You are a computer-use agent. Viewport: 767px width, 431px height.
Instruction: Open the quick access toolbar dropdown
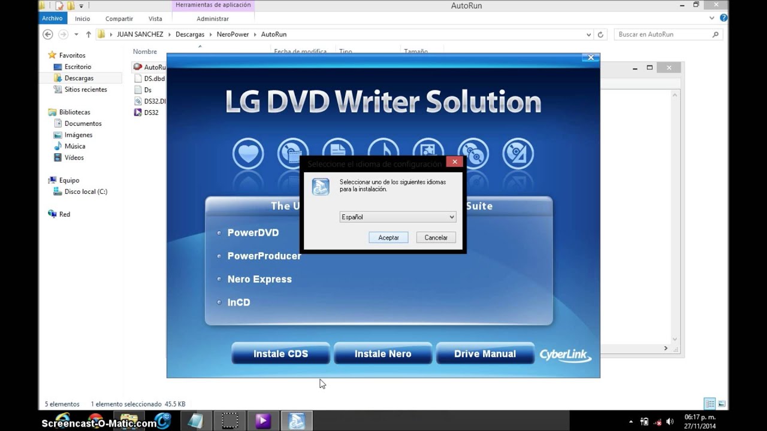(x=81, y=6)
